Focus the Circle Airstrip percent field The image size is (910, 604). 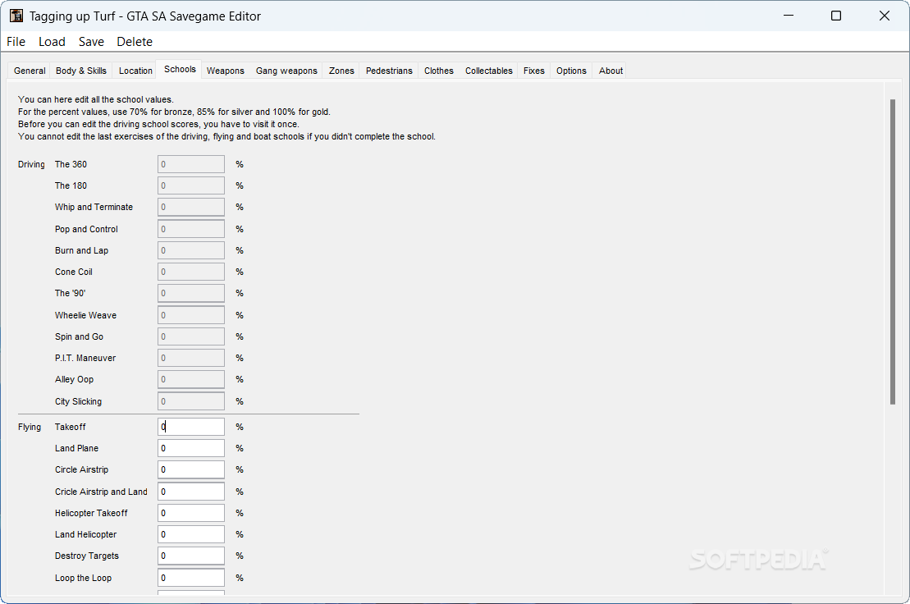click(191, 469)
